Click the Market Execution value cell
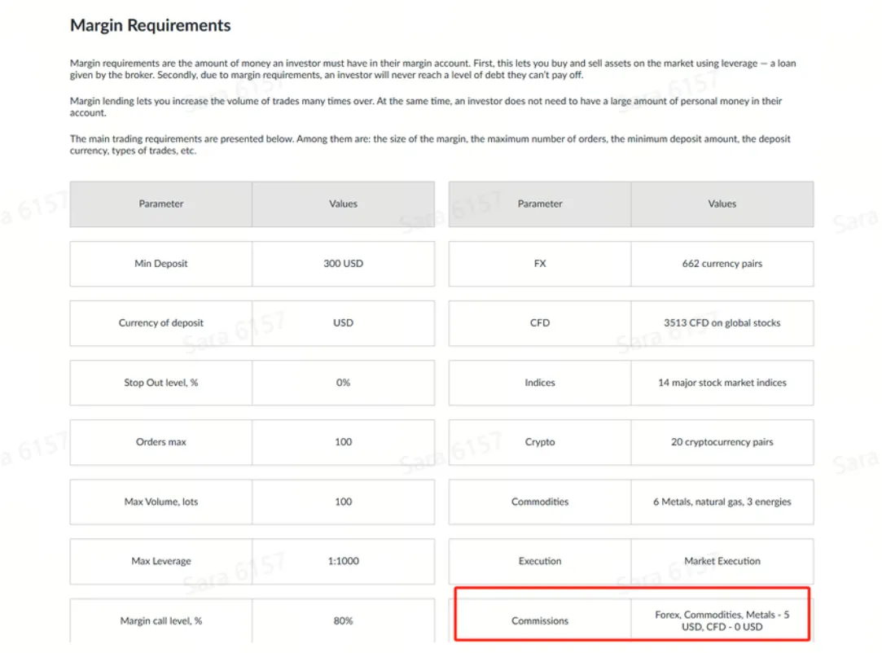Image resolution: width=882 pixels, height=653 pixels. [722, 561]
